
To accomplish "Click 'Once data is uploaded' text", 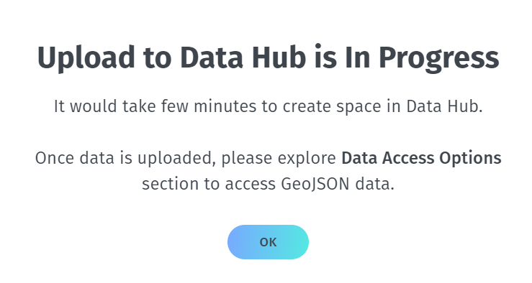I will [125, 159].
